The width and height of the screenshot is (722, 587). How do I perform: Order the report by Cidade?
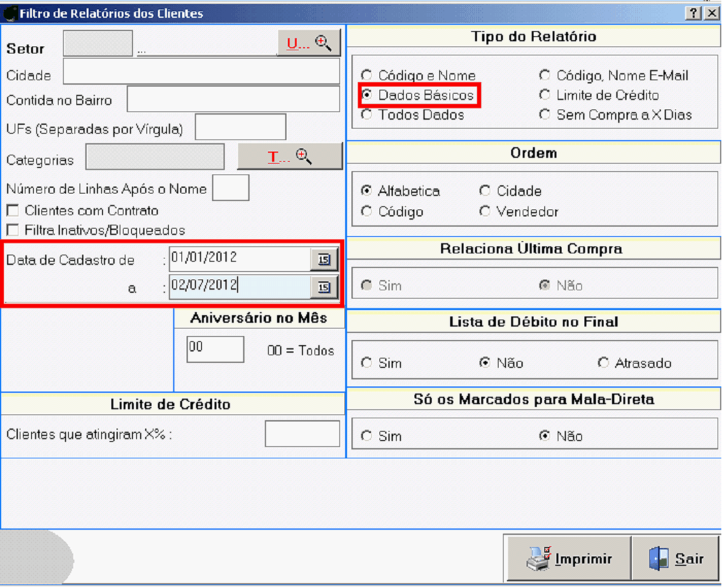tap(485, 191)
